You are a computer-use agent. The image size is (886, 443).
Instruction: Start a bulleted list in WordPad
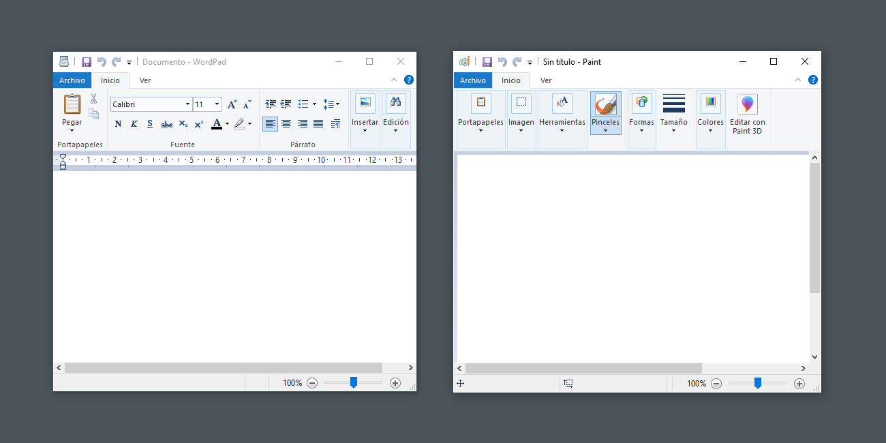tap(304, 104)
